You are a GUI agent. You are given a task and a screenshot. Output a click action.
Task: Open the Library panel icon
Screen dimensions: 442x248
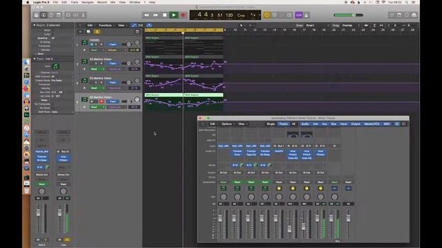click(x=37, y=15)
